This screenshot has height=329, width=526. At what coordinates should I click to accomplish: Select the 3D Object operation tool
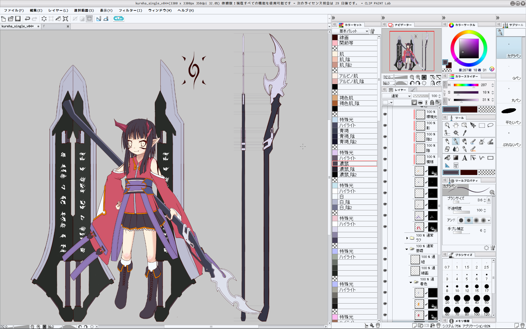[464, 125]
